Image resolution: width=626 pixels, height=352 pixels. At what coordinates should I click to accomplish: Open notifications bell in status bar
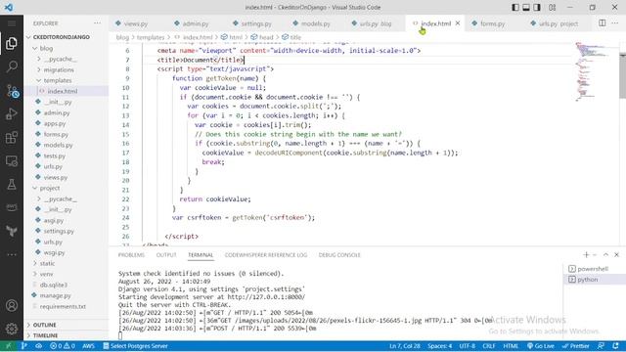[615, 346]
